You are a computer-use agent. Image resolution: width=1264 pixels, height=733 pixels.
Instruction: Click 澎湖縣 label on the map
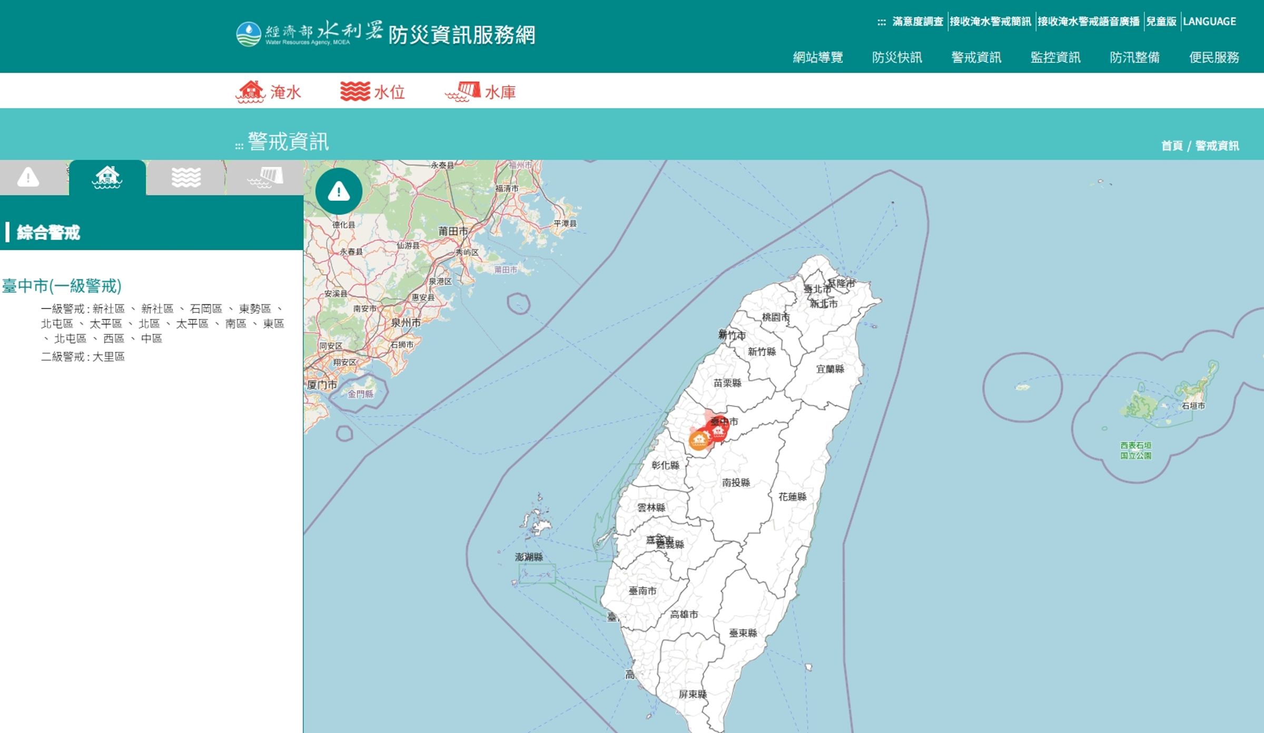529,557
